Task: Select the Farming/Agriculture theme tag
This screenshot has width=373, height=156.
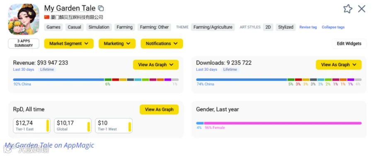Action: (x=213, y=27)
